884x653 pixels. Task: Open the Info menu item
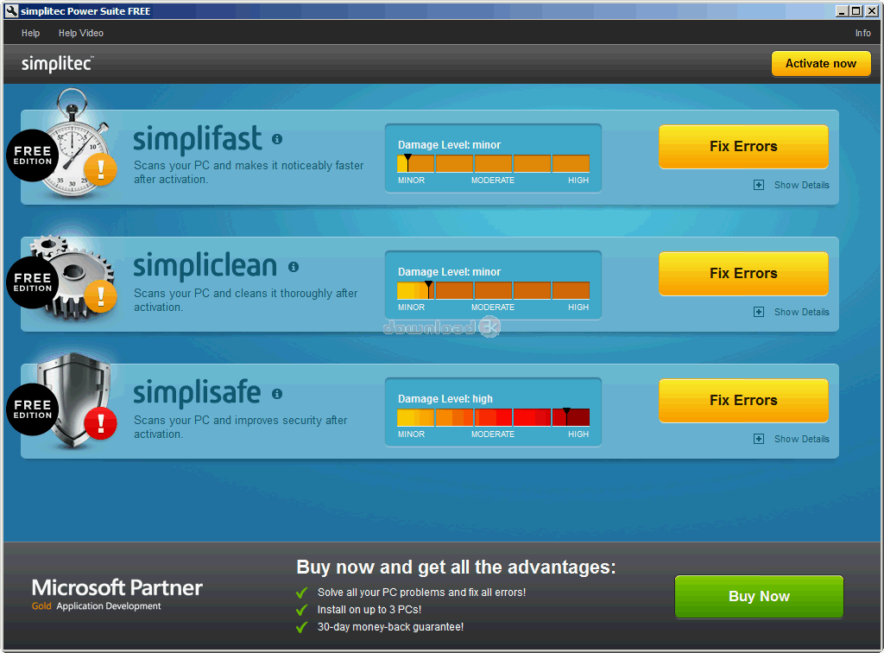pos(862,33)
